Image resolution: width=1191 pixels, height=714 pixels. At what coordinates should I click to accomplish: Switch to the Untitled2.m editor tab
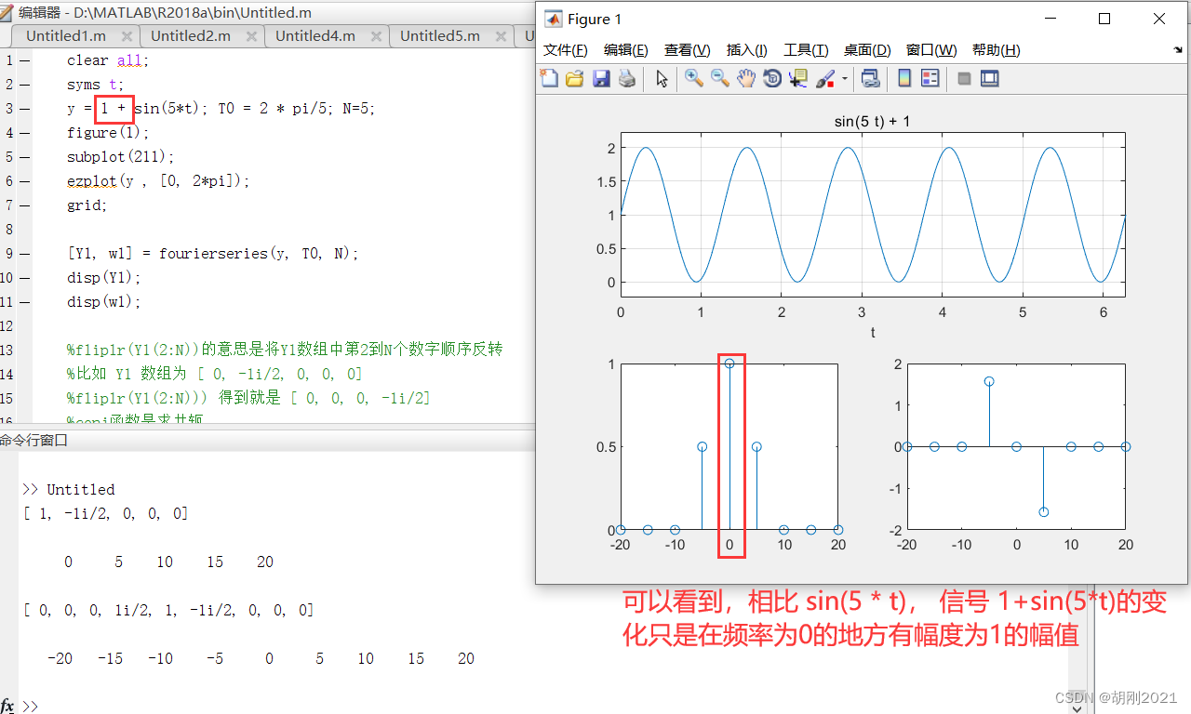click(x=191, y=36)
